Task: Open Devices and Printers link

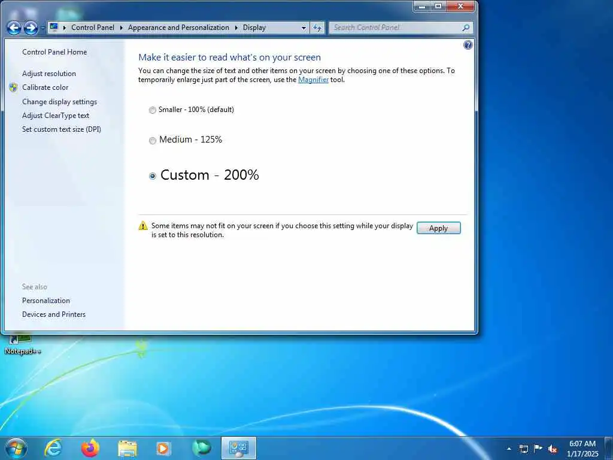Action: click(x=54, y=314)
